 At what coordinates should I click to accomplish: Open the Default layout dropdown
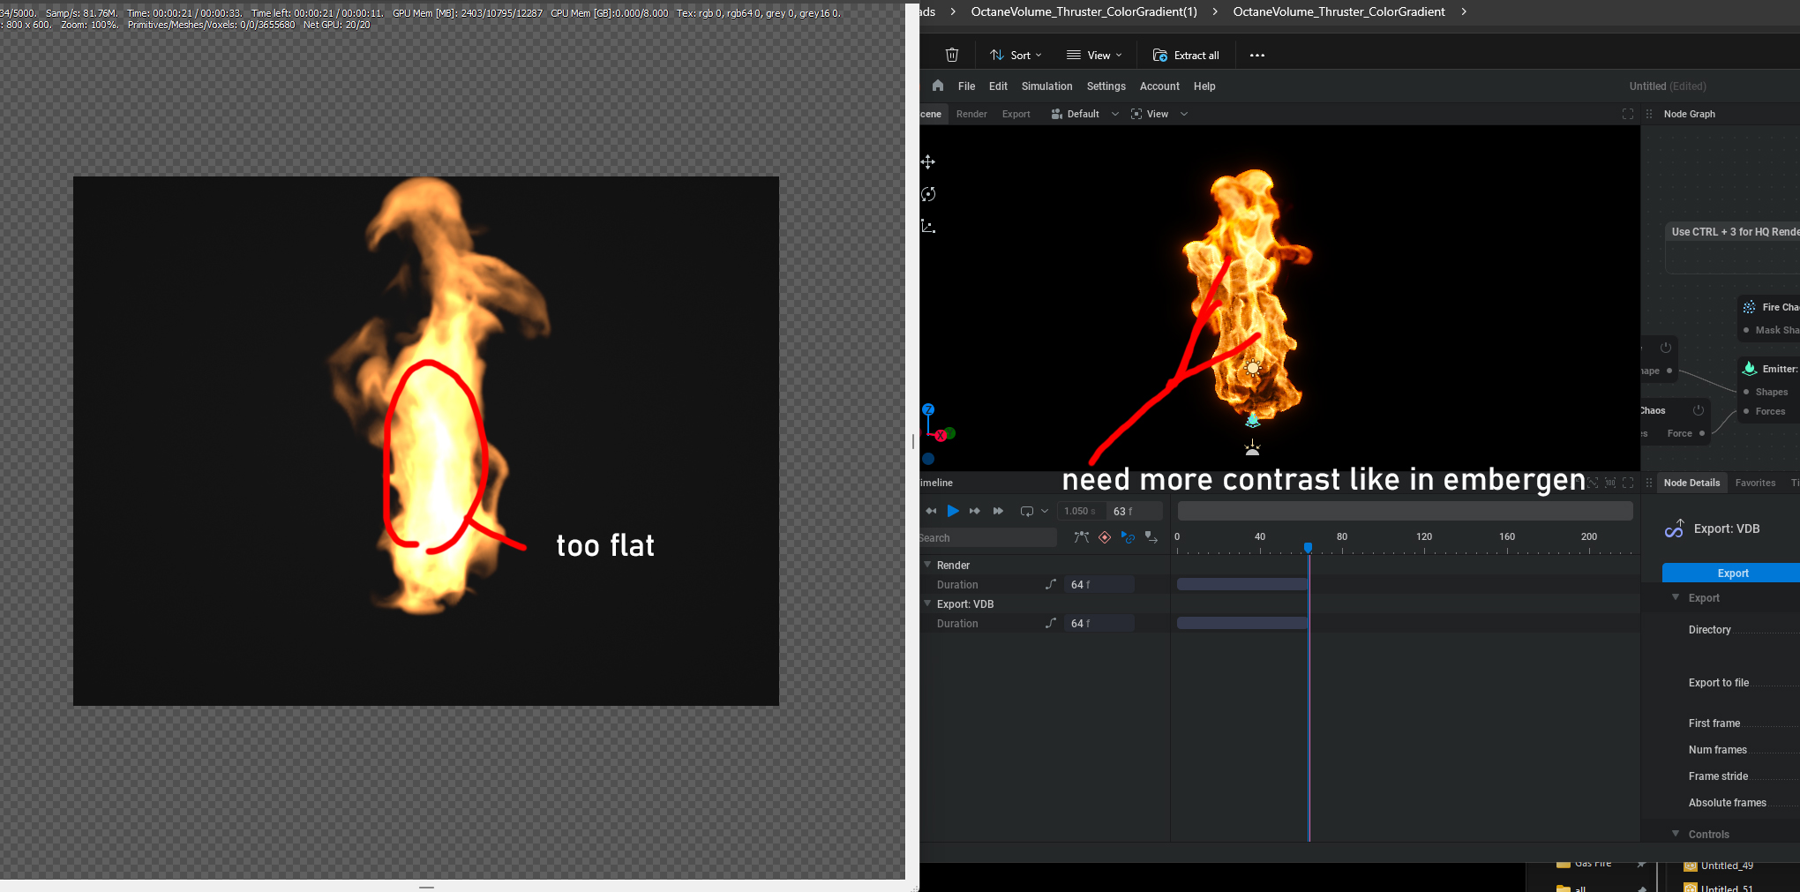(1084, 114)
